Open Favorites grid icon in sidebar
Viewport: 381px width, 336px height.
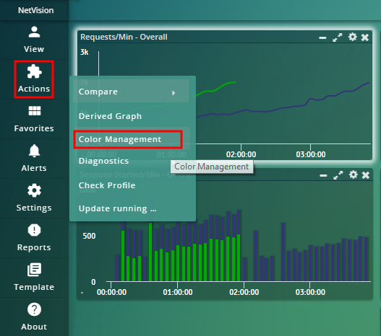[35, 111]
